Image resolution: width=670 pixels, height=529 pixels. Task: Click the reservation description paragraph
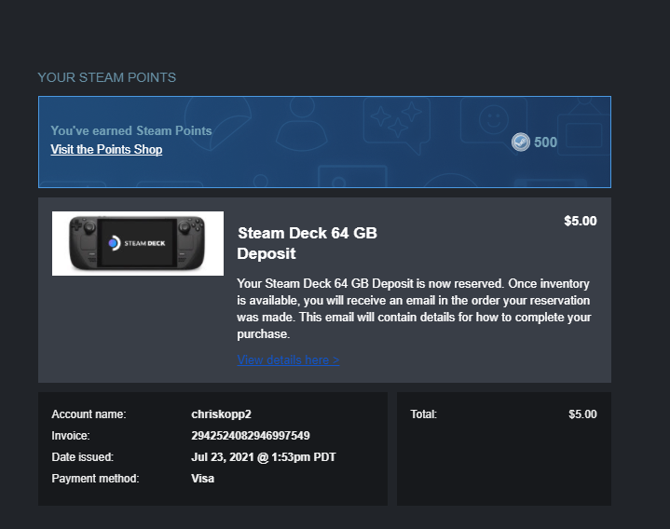tap(414, 308)
